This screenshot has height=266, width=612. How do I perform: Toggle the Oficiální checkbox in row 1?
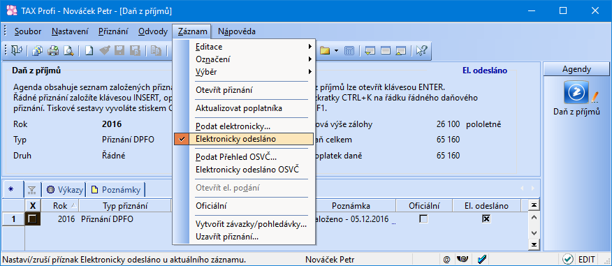click(423, 219)
